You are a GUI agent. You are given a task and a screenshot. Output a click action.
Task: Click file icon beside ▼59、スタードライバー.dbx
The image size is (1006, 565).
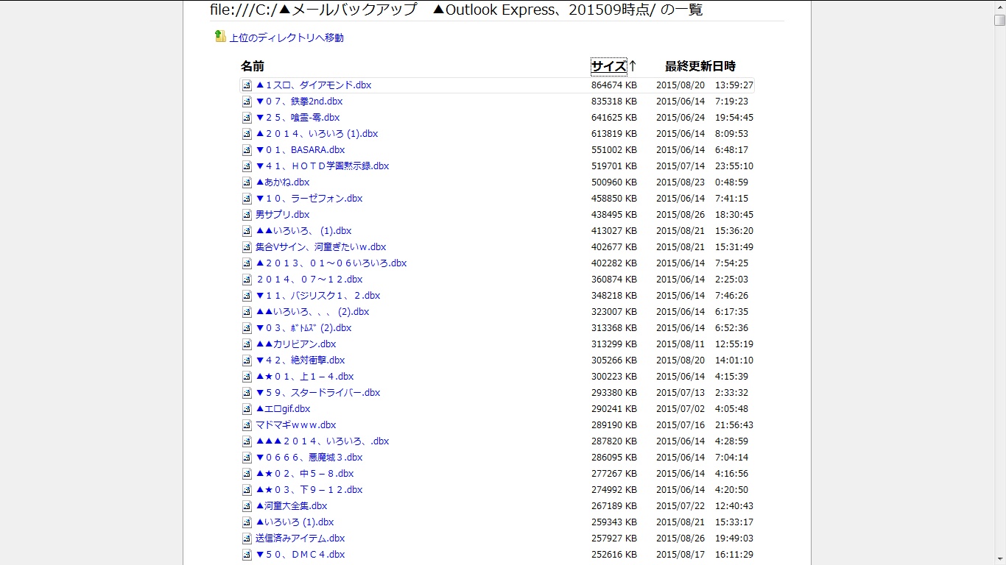(x=247, y=393)
